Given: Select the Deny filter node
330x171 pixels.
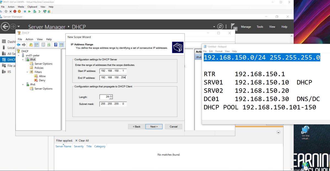Looking at the screenshot, I should coord(42,80).
